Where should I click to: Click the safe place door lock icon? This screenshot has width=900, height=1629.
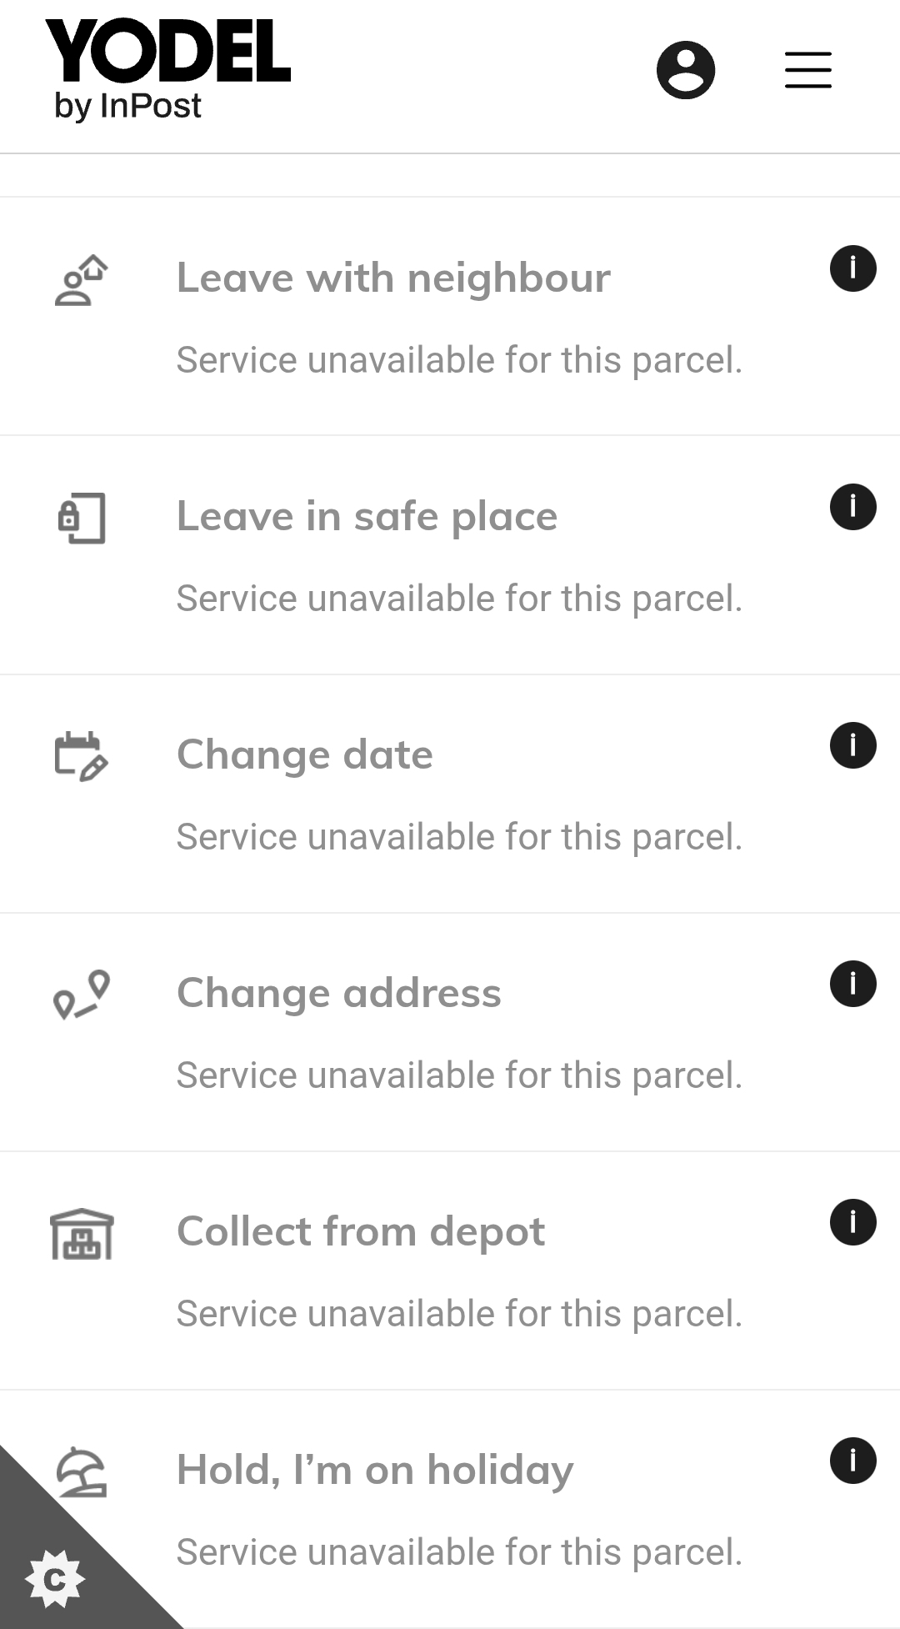(x=81, y=519)
